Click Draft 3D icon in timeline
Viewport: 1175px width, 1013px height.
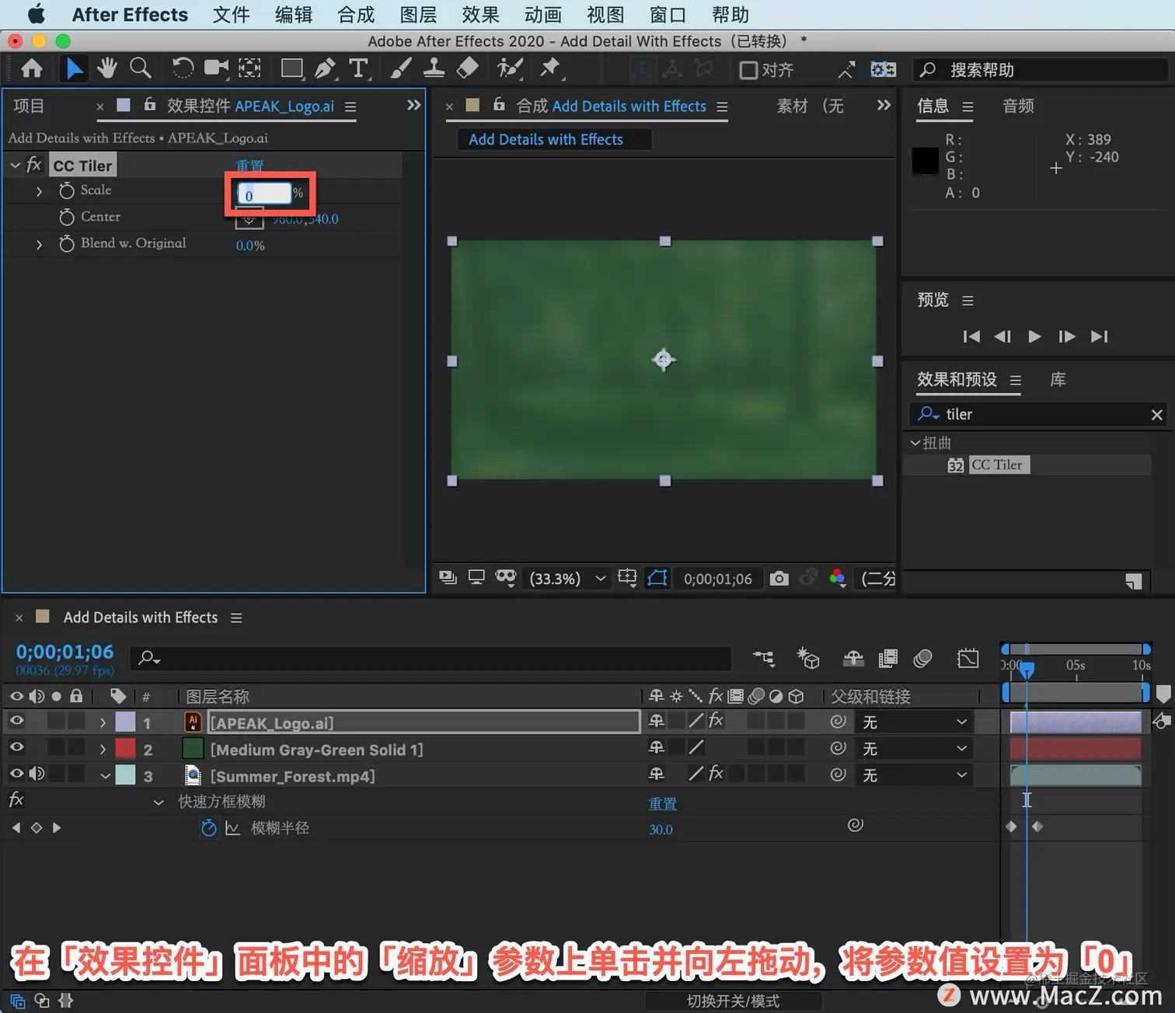click(x=808, y=659)
